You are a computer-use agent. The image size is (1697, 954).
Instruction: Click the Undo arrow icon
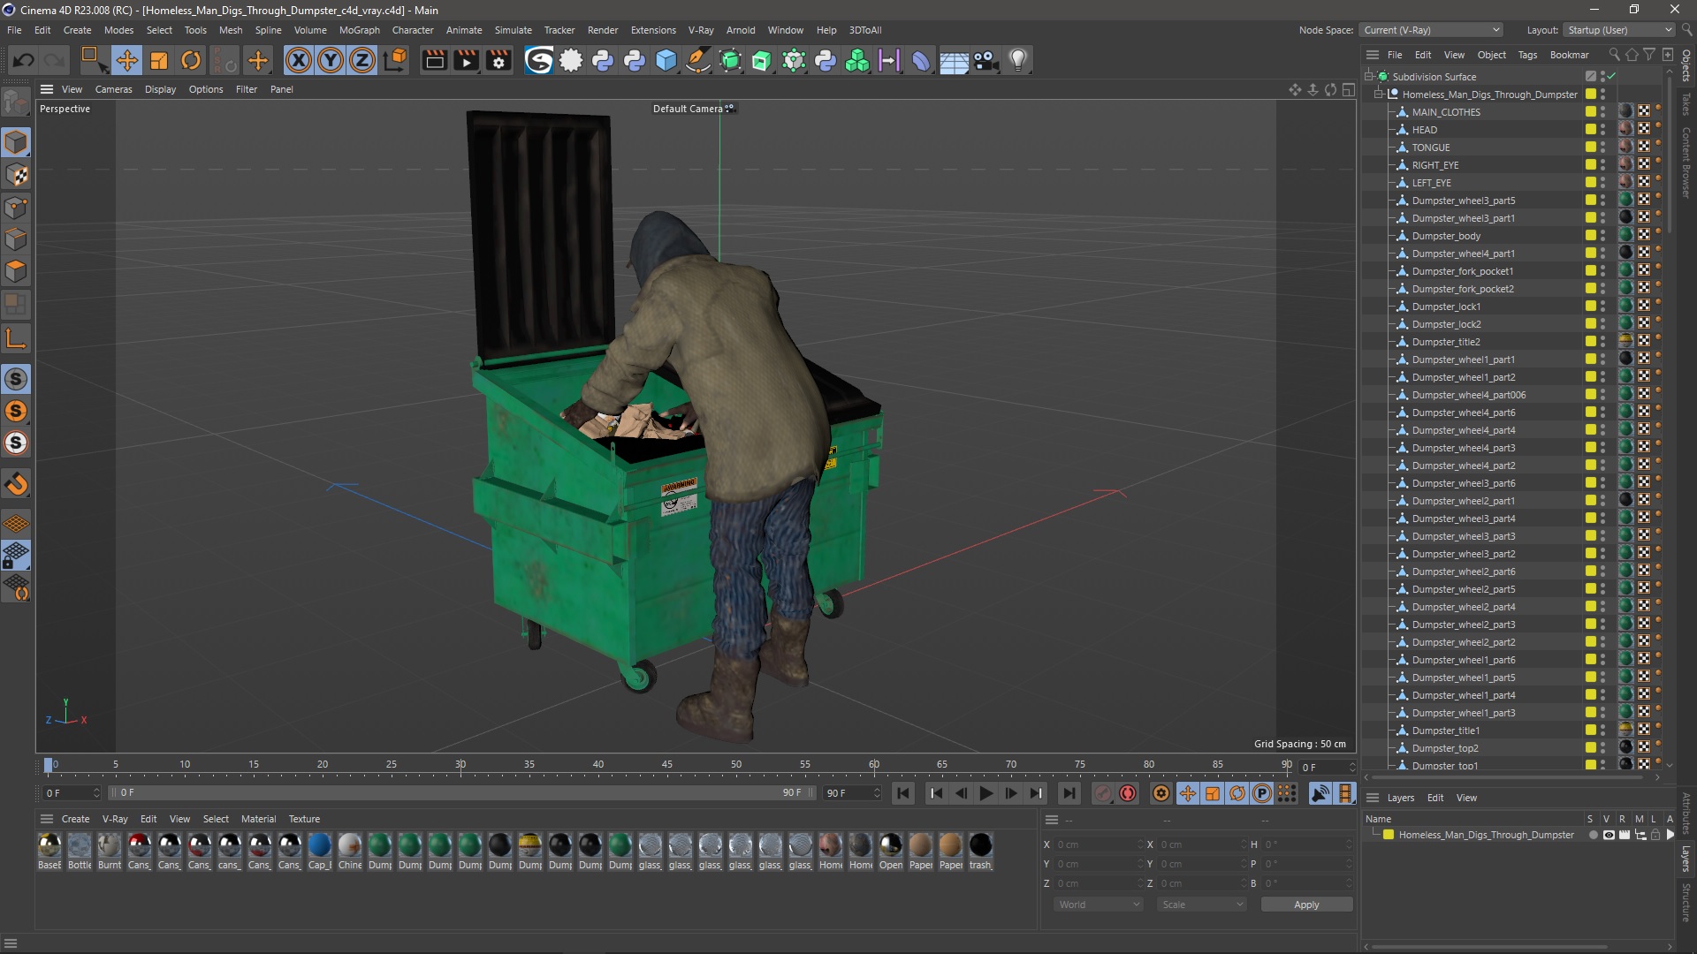click(x=24, y=60)
